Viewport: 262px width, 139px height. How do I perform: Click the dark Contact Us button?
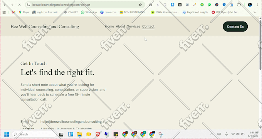235,27
